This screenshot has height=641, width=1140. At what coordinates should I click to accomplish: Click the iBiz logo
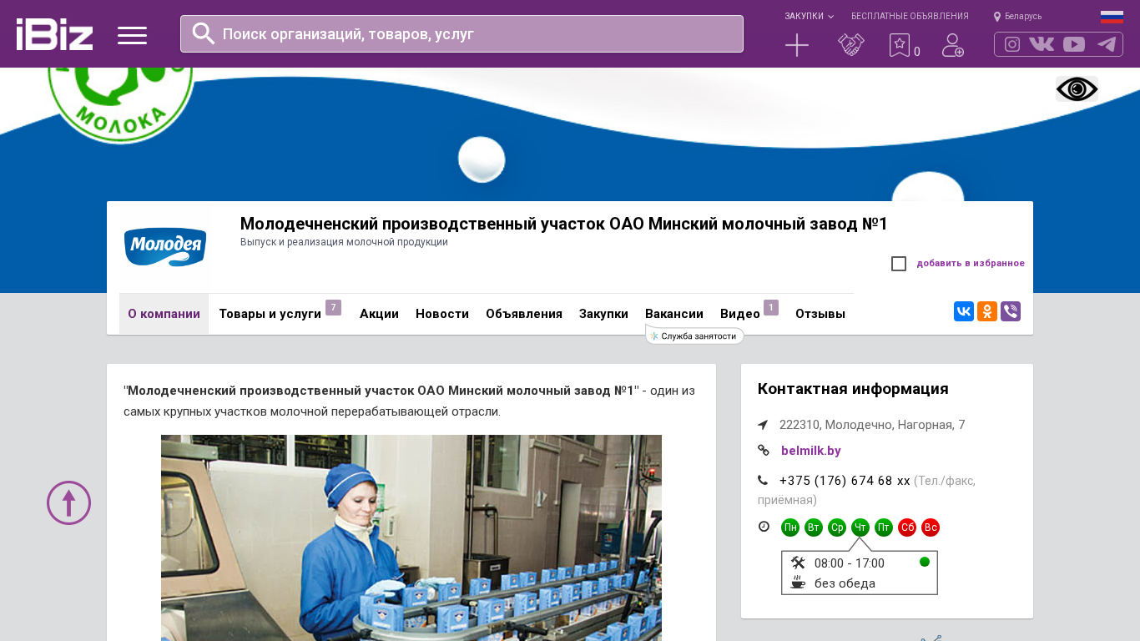54,34
